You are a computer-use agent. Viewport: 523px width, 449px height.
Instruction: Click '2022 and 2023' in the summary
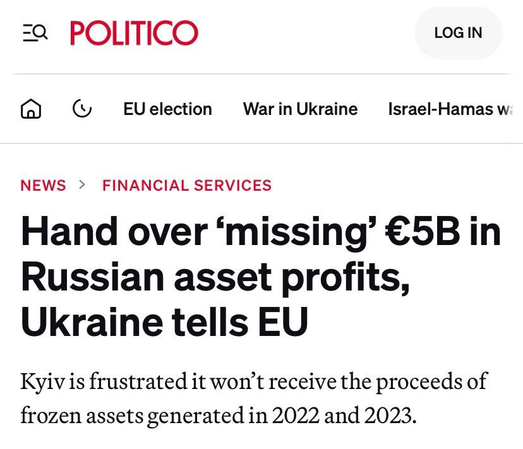coord(344,415)
